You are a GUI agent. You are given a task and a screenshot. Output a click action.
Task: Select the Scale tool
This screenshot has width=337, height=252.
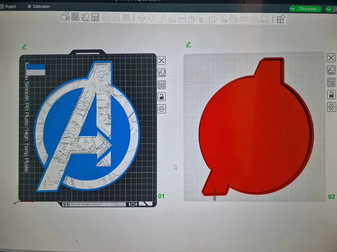click(x=162, y=18)
